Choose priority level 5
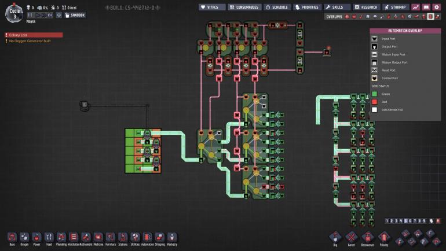The image size is (446, 251). point(405,220)
